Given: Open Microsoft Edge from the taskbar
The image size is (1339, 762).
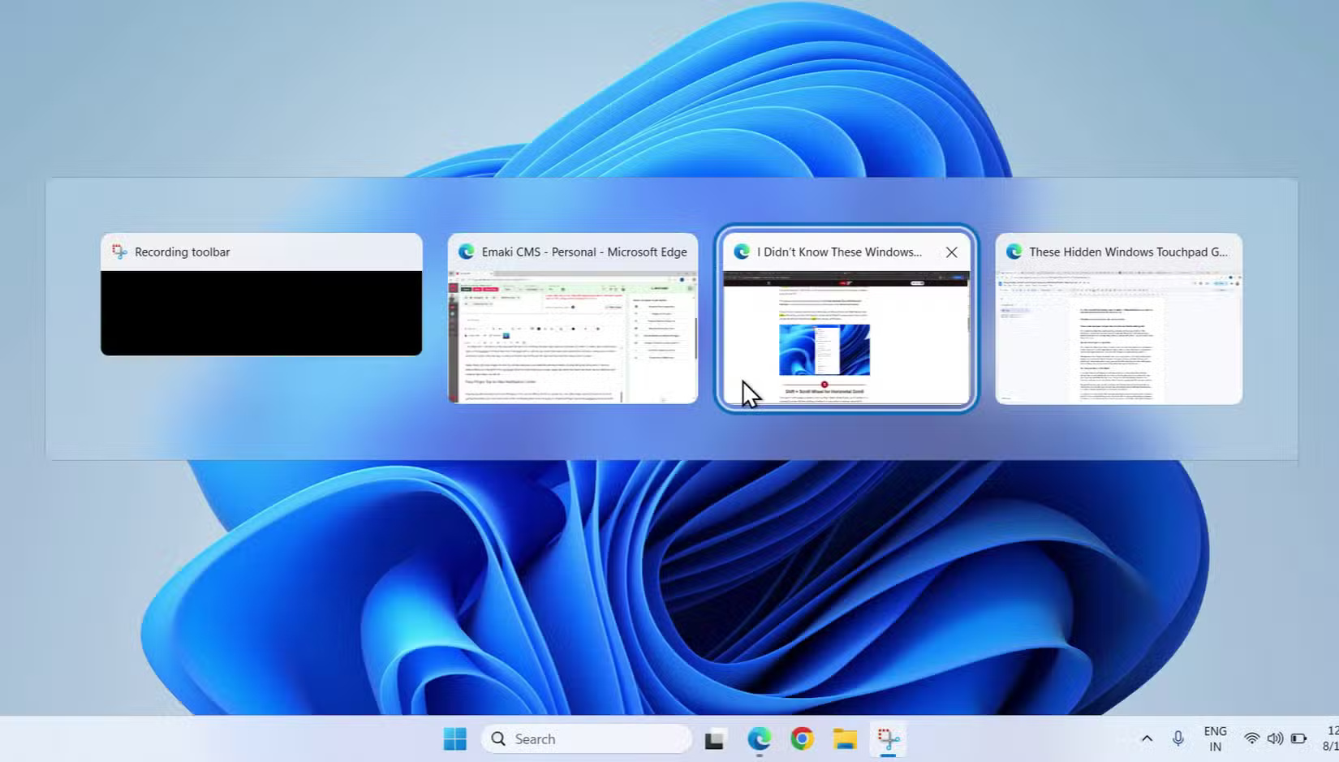Looking at the screenshot, I should (x=758, y=738).
